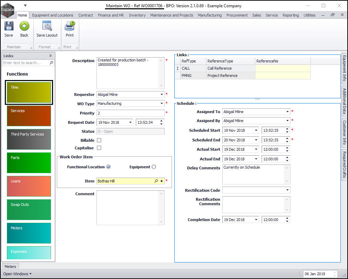The width and height of the screenshot is (348, 279).
Task: Click the Save icon in ribbon
Action: 9,27
